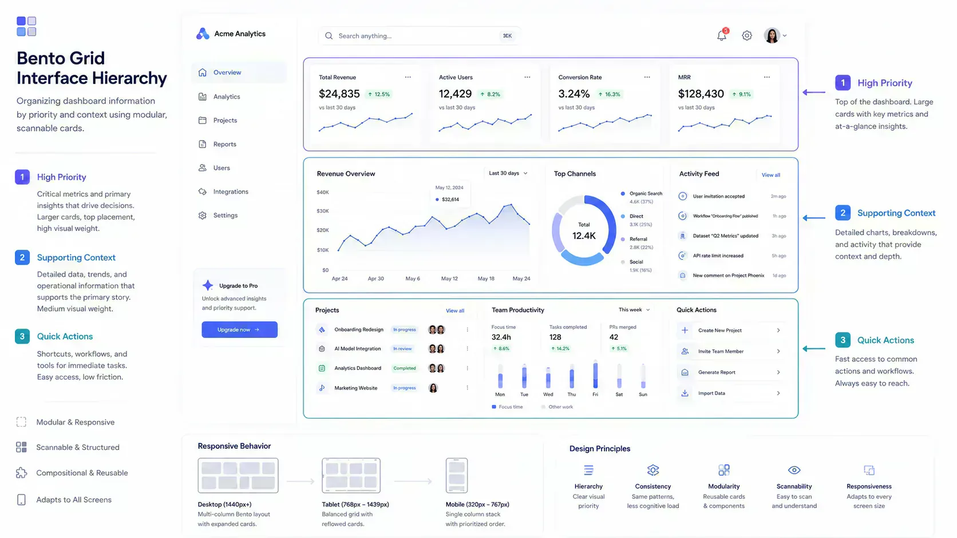Image resolution: width=957 pixels, height=538 pixels.
Task: Toggle Focus time legend in Team Productivity
Action: coord(507,407)
